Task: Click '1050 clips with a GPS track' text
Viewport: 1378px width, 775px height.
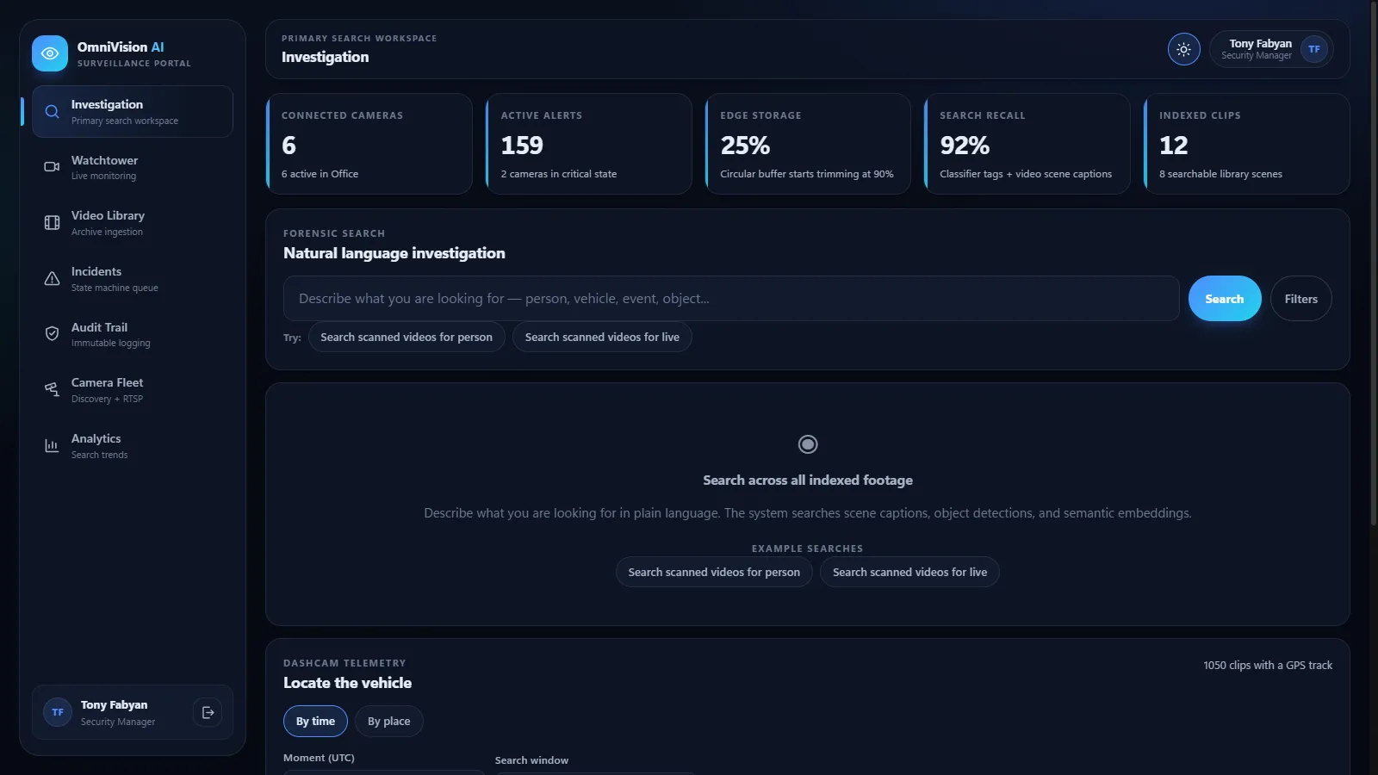Action: pyautogui.click(x=1268, y=665)
